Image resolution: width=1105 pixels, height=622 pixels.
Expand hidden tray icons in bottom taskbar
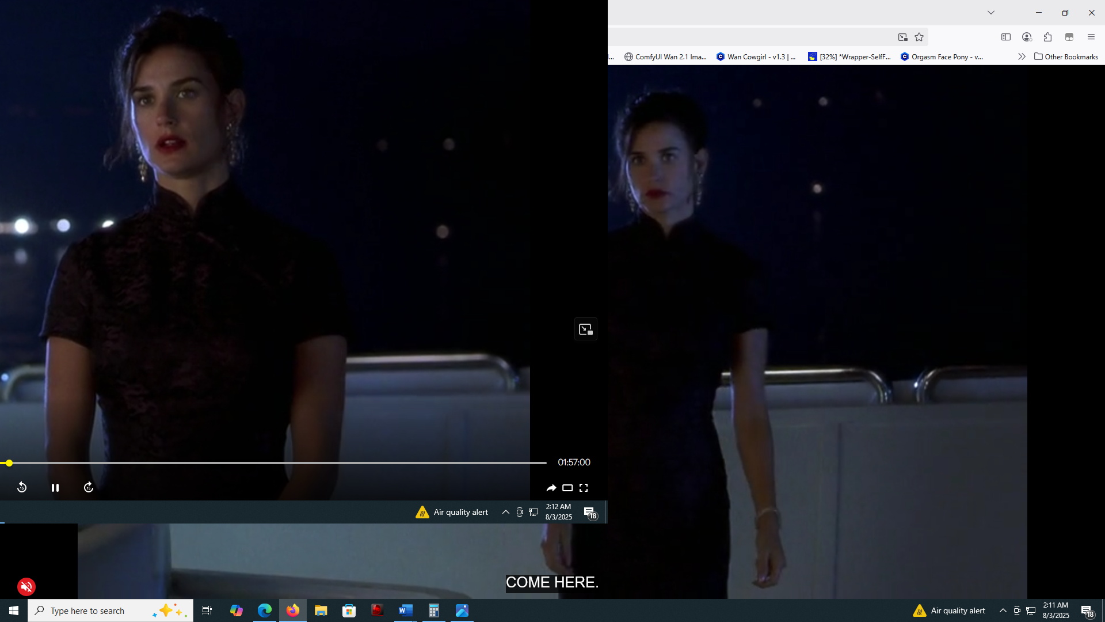coord(1003,610)
